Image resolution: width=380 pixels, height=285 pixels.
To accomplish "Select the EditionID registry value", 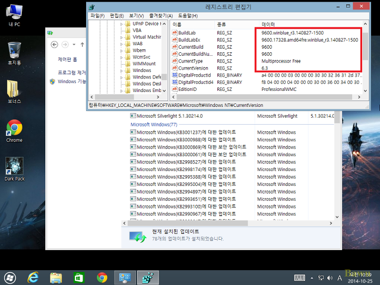I will (188, 89).
